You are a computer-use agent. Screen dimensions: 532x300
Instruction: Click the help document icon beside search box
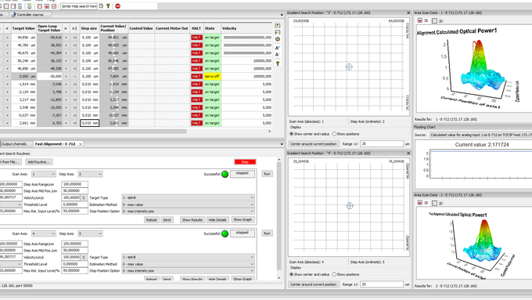[101, 6]
